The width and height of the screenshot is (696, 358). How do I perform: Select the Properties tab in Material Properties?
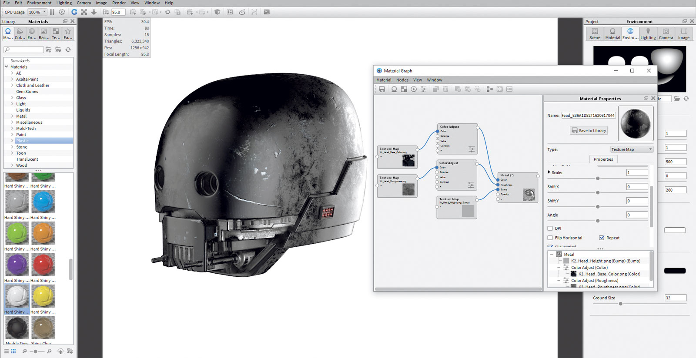(x=603, y=159)
